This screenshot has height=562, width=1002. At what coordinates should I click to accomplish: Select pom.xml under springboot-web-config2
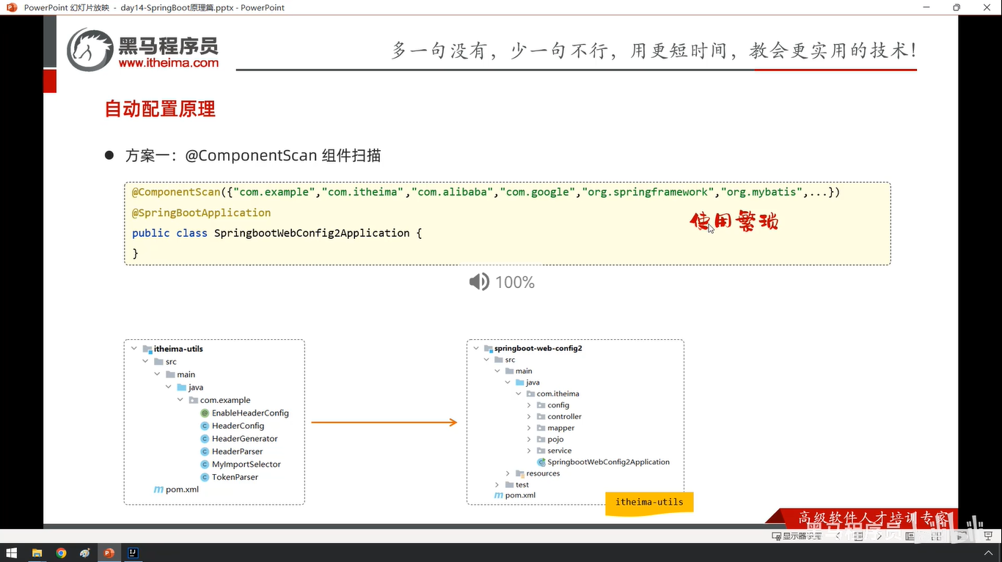click(515, 495)
